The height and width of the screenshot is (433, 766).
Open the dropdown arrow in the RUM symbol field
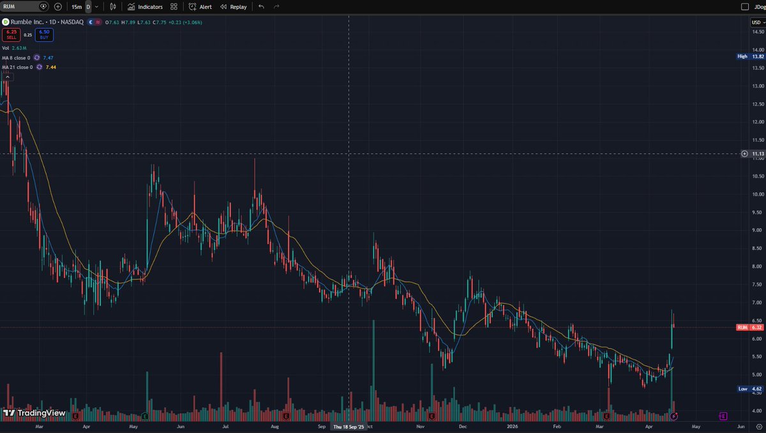point(43,7)
